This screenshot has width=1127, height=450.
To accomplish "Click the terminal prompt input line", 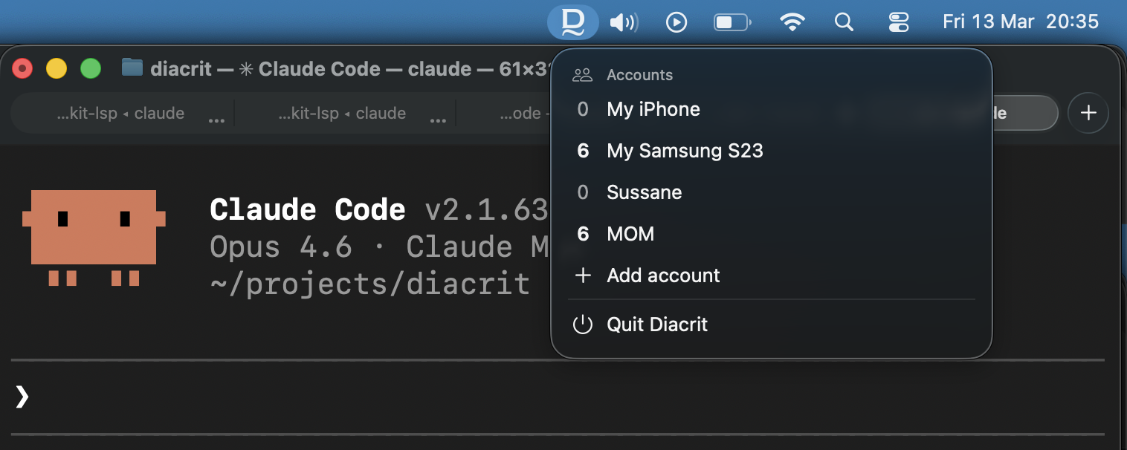I will tap(297, 397).
